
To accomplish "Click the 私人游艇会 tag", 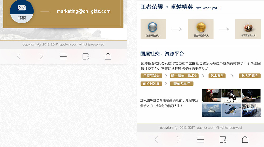I will click(x=250, y=76).
